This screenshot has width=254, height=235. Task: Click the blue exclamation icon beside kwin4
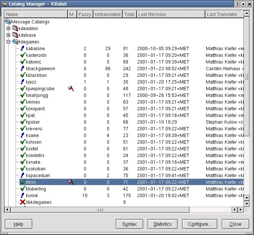(22, 196)
